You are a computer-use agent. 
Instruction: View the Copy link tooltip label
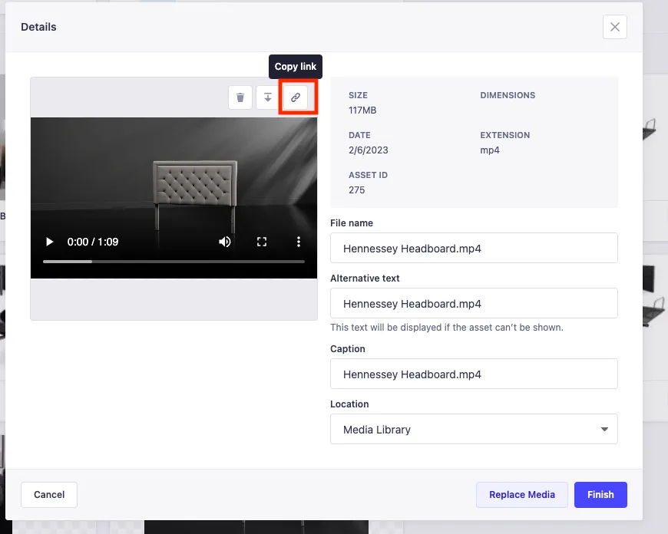tap(295, 67)
